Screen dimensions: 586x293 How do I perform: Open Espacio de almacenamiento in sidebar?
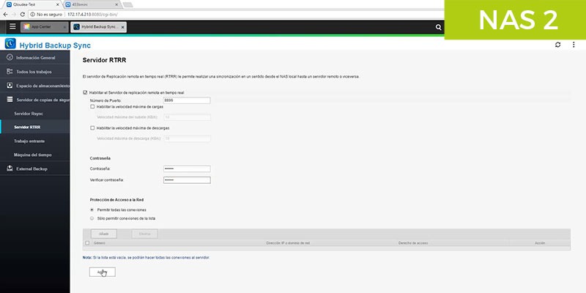(34, 86)
